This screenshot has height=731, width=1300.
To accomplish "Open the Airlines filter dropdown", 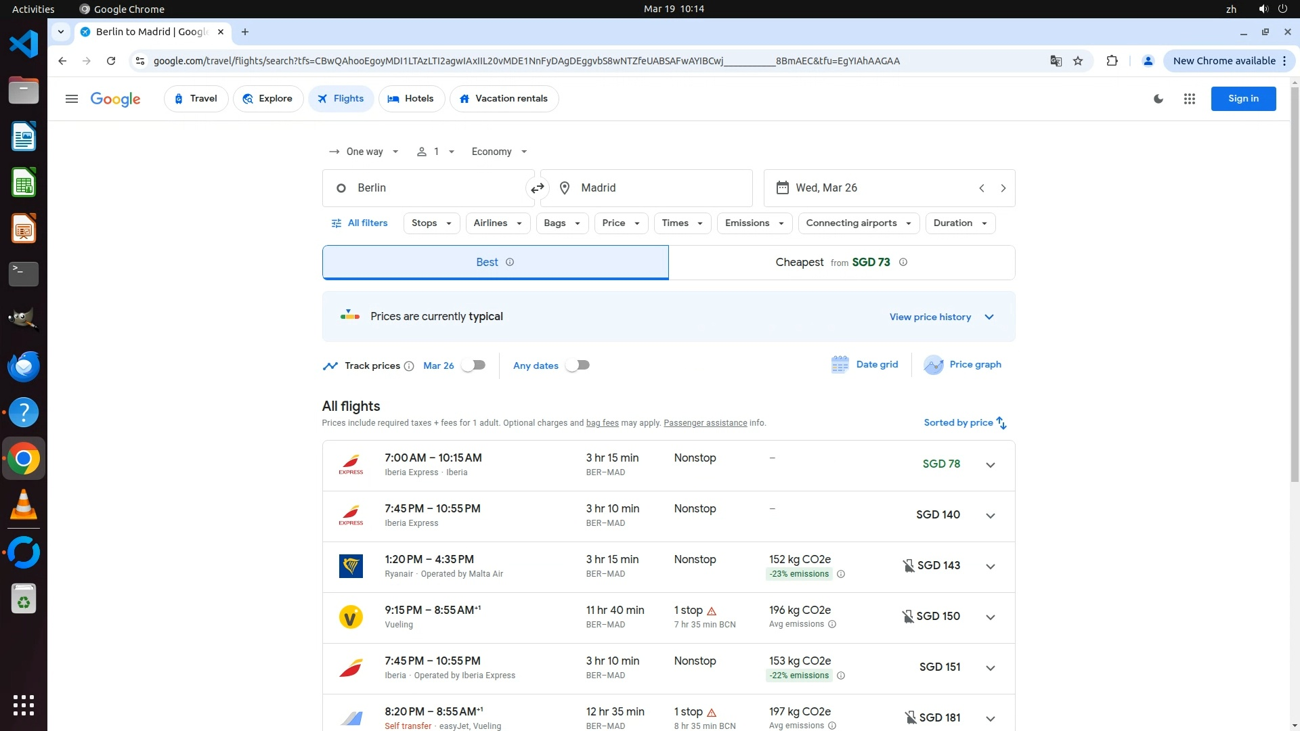I will point(498,223).
